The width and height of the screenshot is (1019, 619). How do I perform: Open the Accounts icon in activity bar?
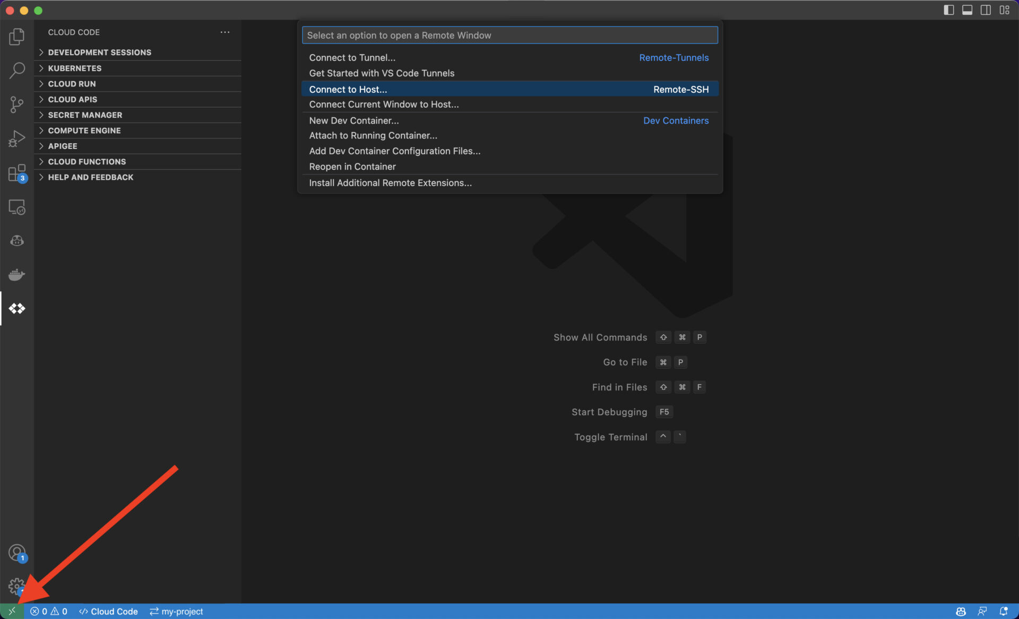click(x=17, y=553)
